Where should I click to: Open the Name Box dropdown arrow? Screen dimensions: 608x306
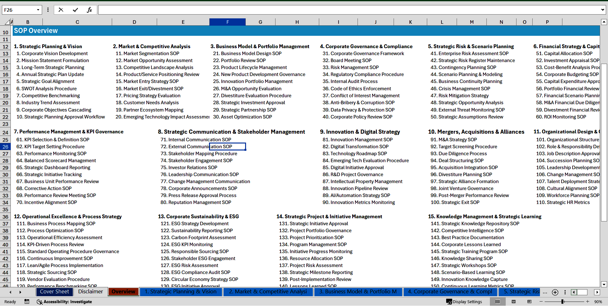[x=38, y=10]
